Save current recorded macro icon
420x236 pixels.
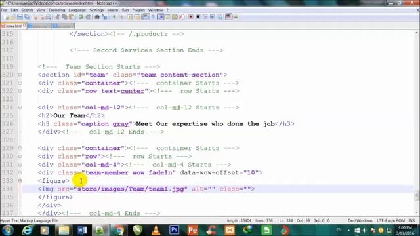tap(220, 17)
